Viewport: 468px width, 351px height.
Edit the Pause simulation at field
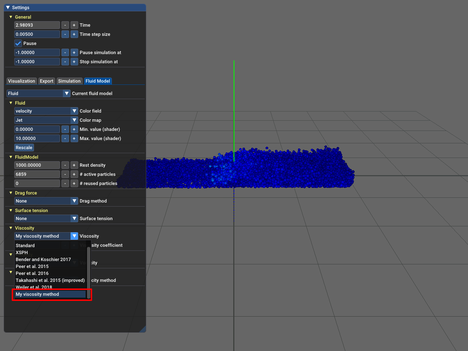click(x=37, y=53)
